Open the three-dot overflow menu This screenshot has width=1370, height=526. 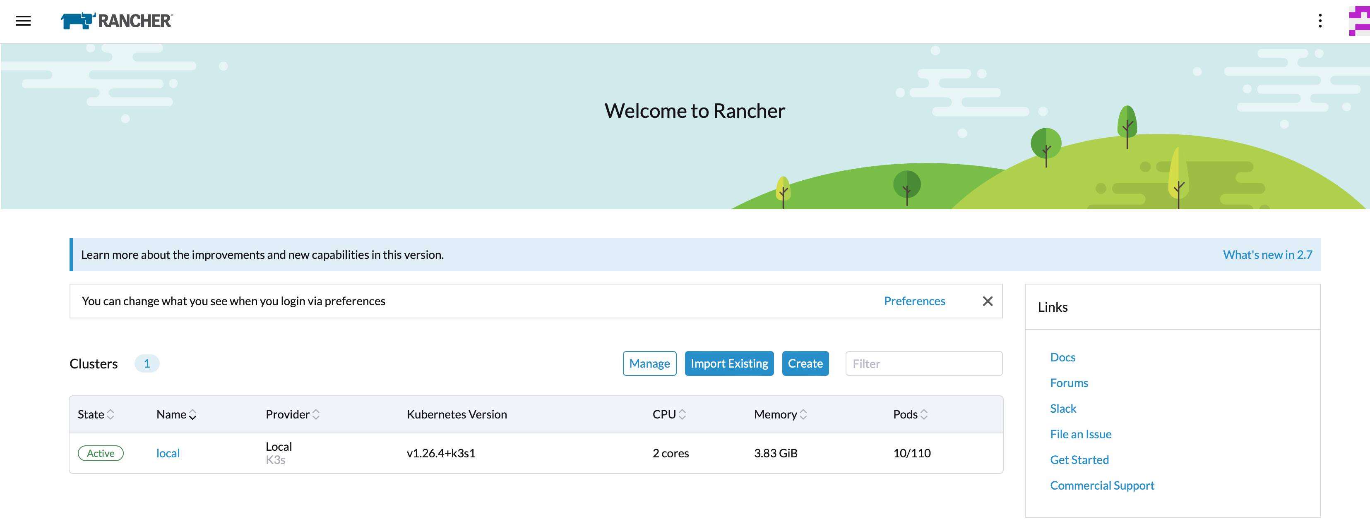pos(1320,21)
